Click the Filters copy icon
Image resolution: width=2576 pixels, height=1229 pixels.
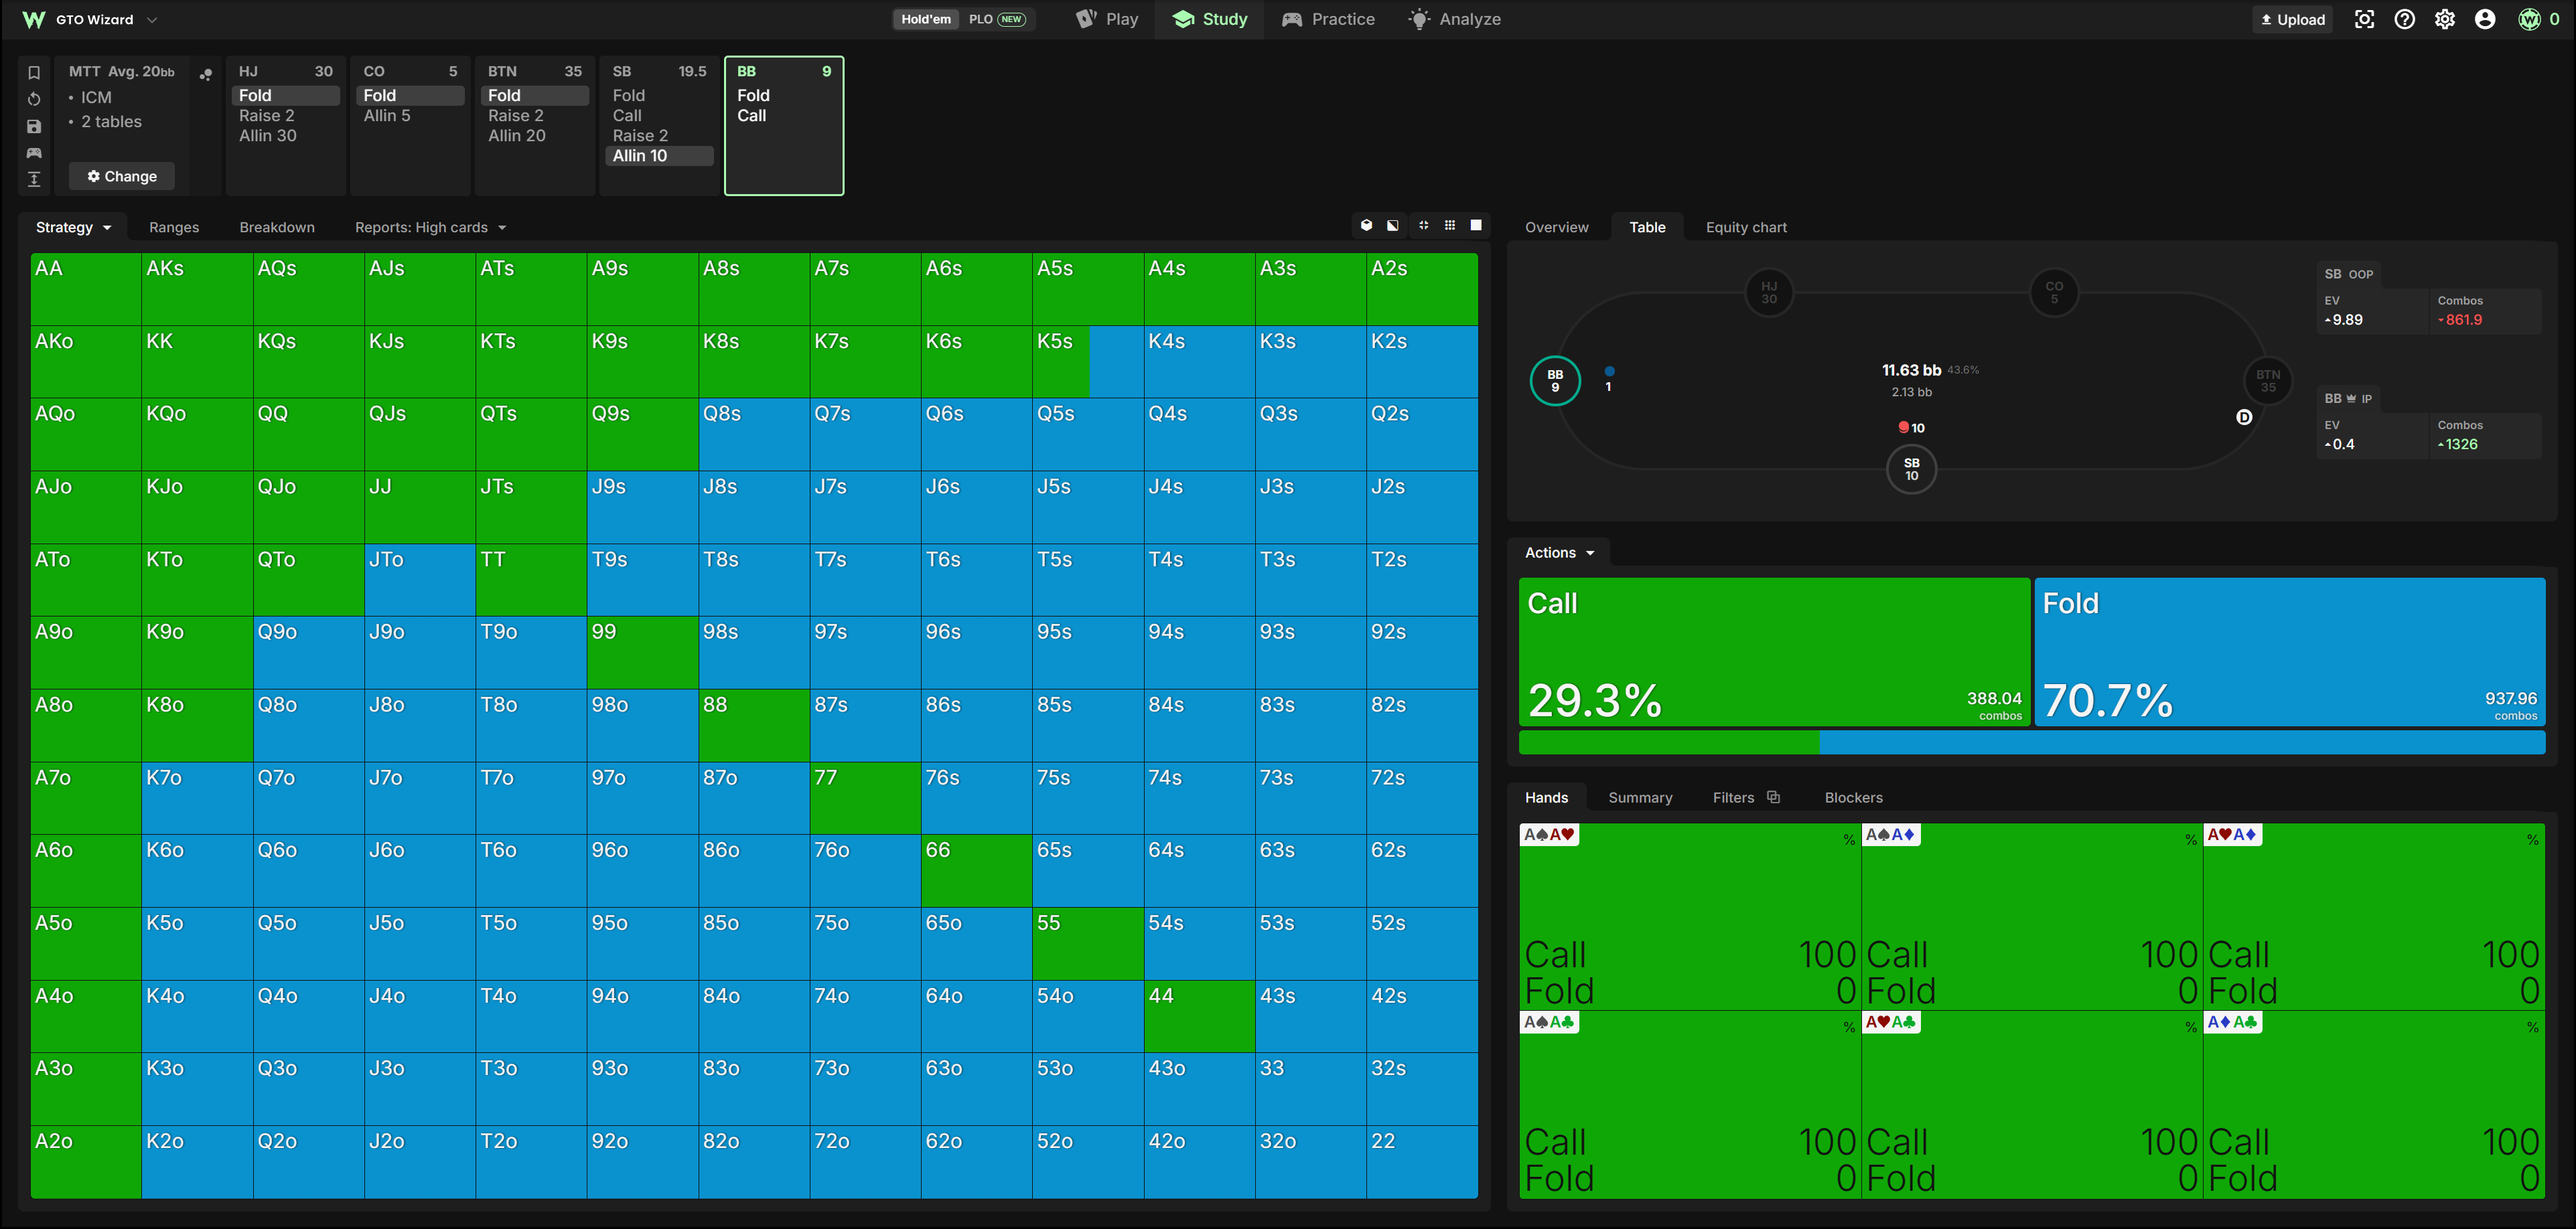tap(1773, 797)
